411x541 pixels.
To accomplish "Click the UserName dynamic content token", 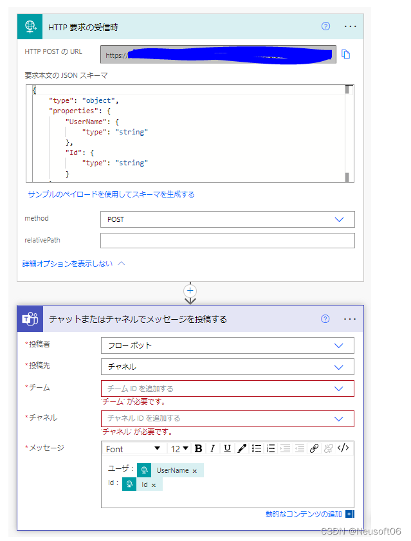I will click(x=170, y=470).
